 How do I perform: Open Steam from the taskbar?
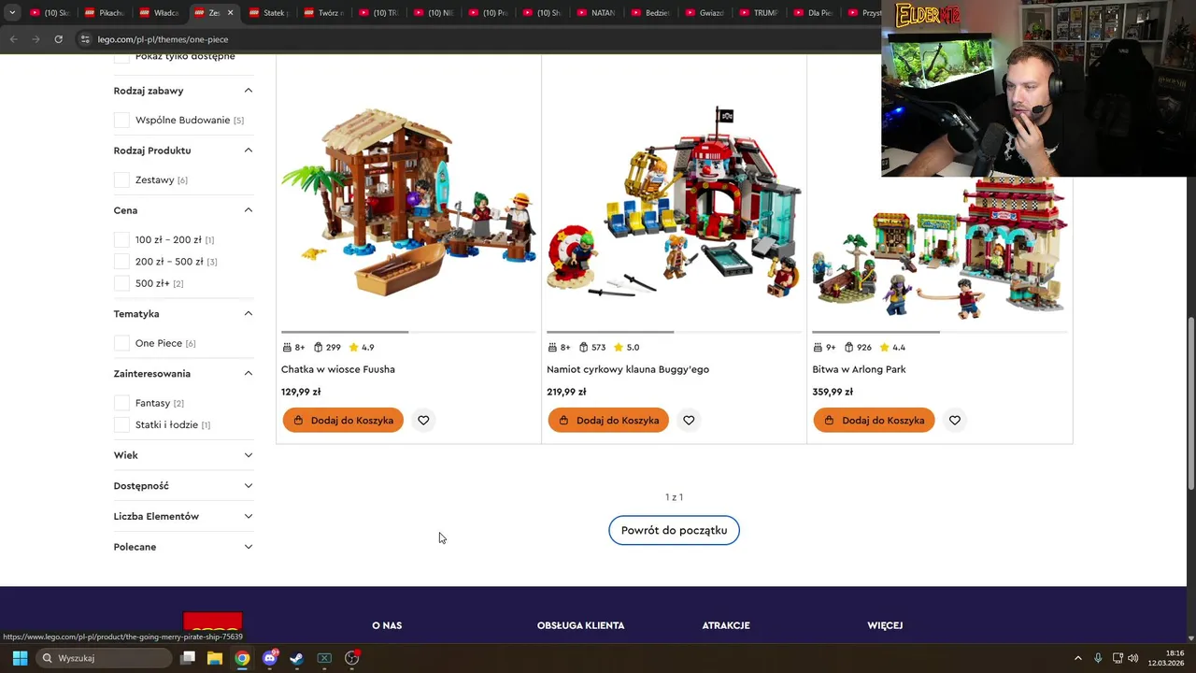pos(297,658)
